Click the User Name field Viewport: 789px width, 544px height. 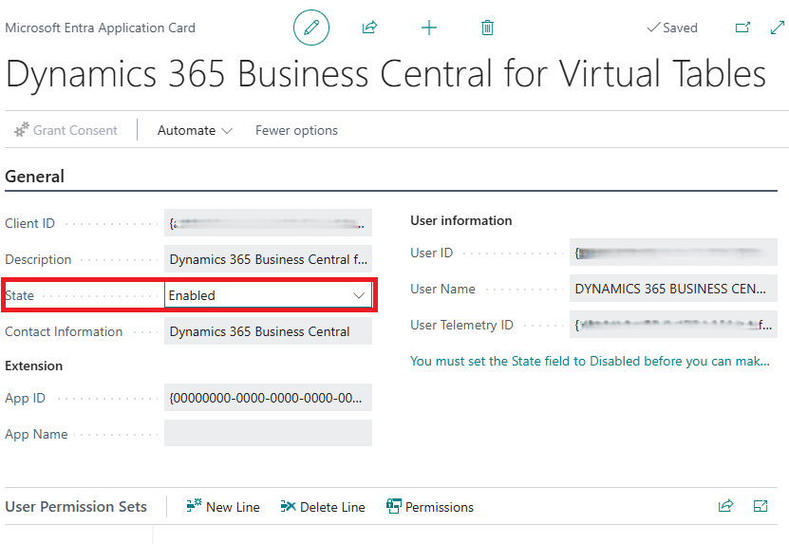(673, 289)
